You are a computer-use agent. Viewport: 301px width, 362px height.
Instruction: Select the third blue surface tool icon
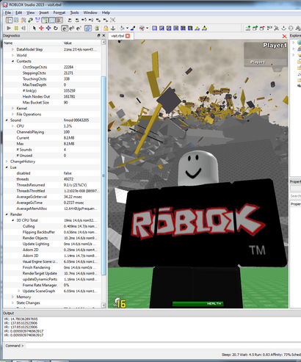pyautogui.click(x=169, y=28)
